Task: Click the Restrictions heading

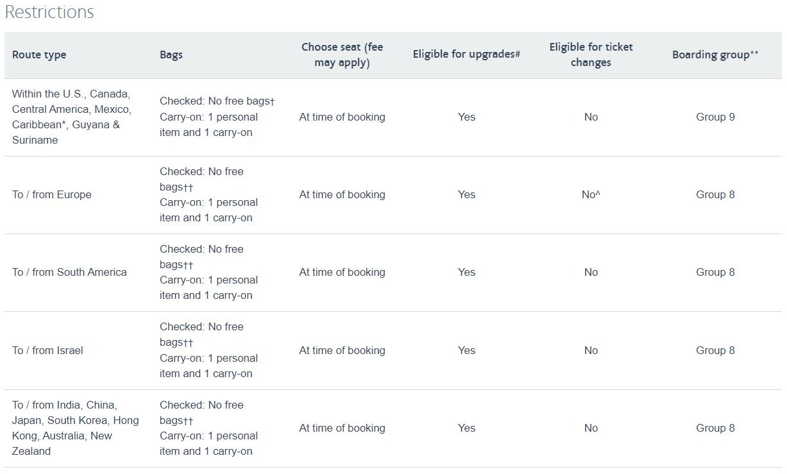Action: pyautogui.click(x=49, y=12)
